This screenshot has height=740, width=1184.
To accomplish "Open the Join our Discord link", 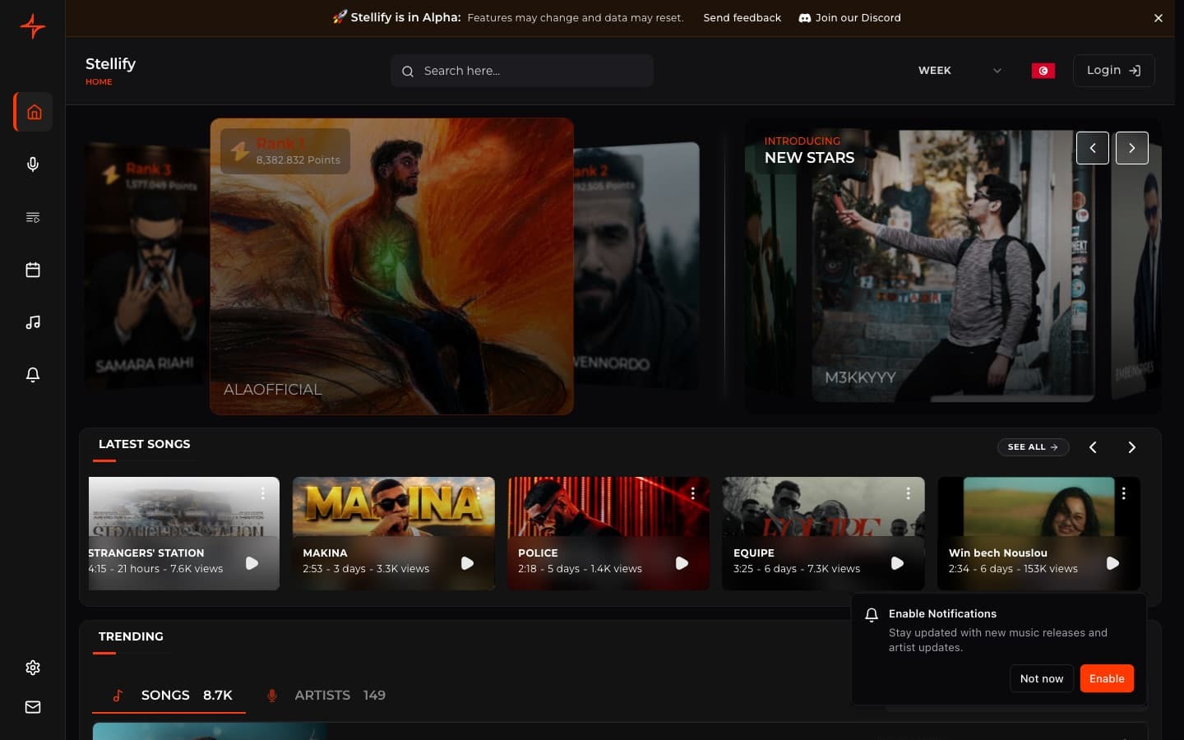I will 850,17.
